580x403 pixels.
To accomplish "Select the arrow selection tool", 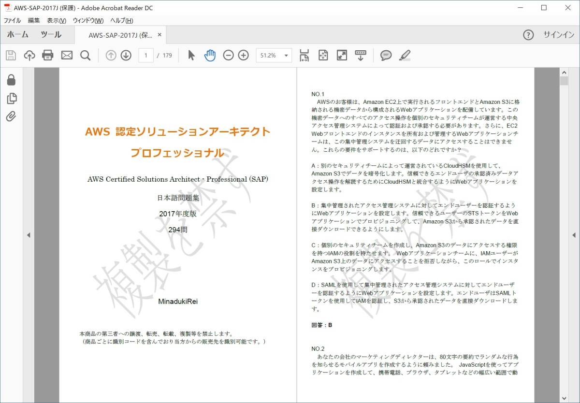I will pyautogui.click(x=191, y=55).
